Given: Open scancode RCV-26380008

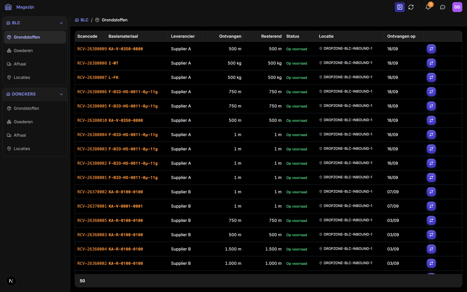Looking at the screenshot, I should click(x=92, y=63).
